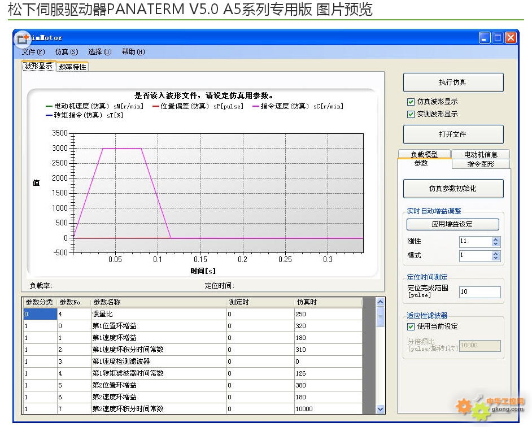
Task: Click the 分倍频比 input field
Action: 479,346
